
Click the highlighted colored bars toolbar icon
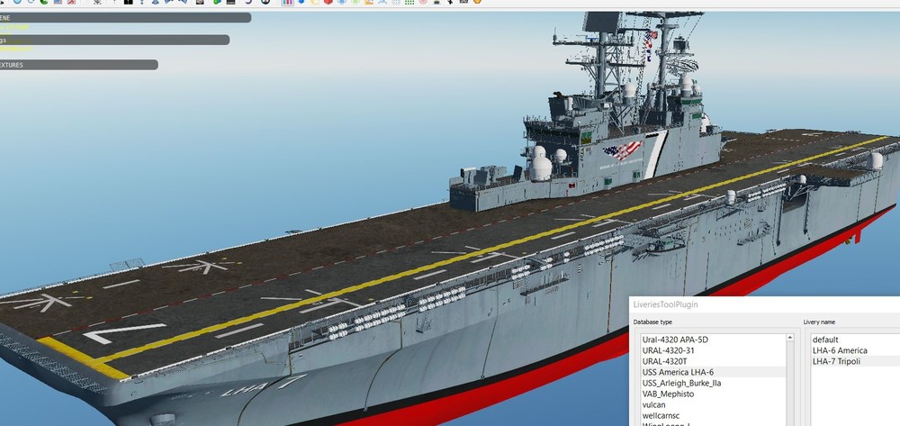[287, 3]
